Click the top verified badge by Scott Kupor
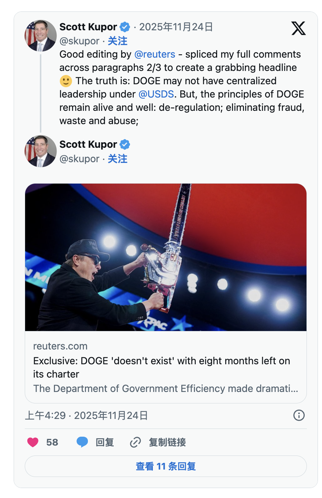 (125, 27)
